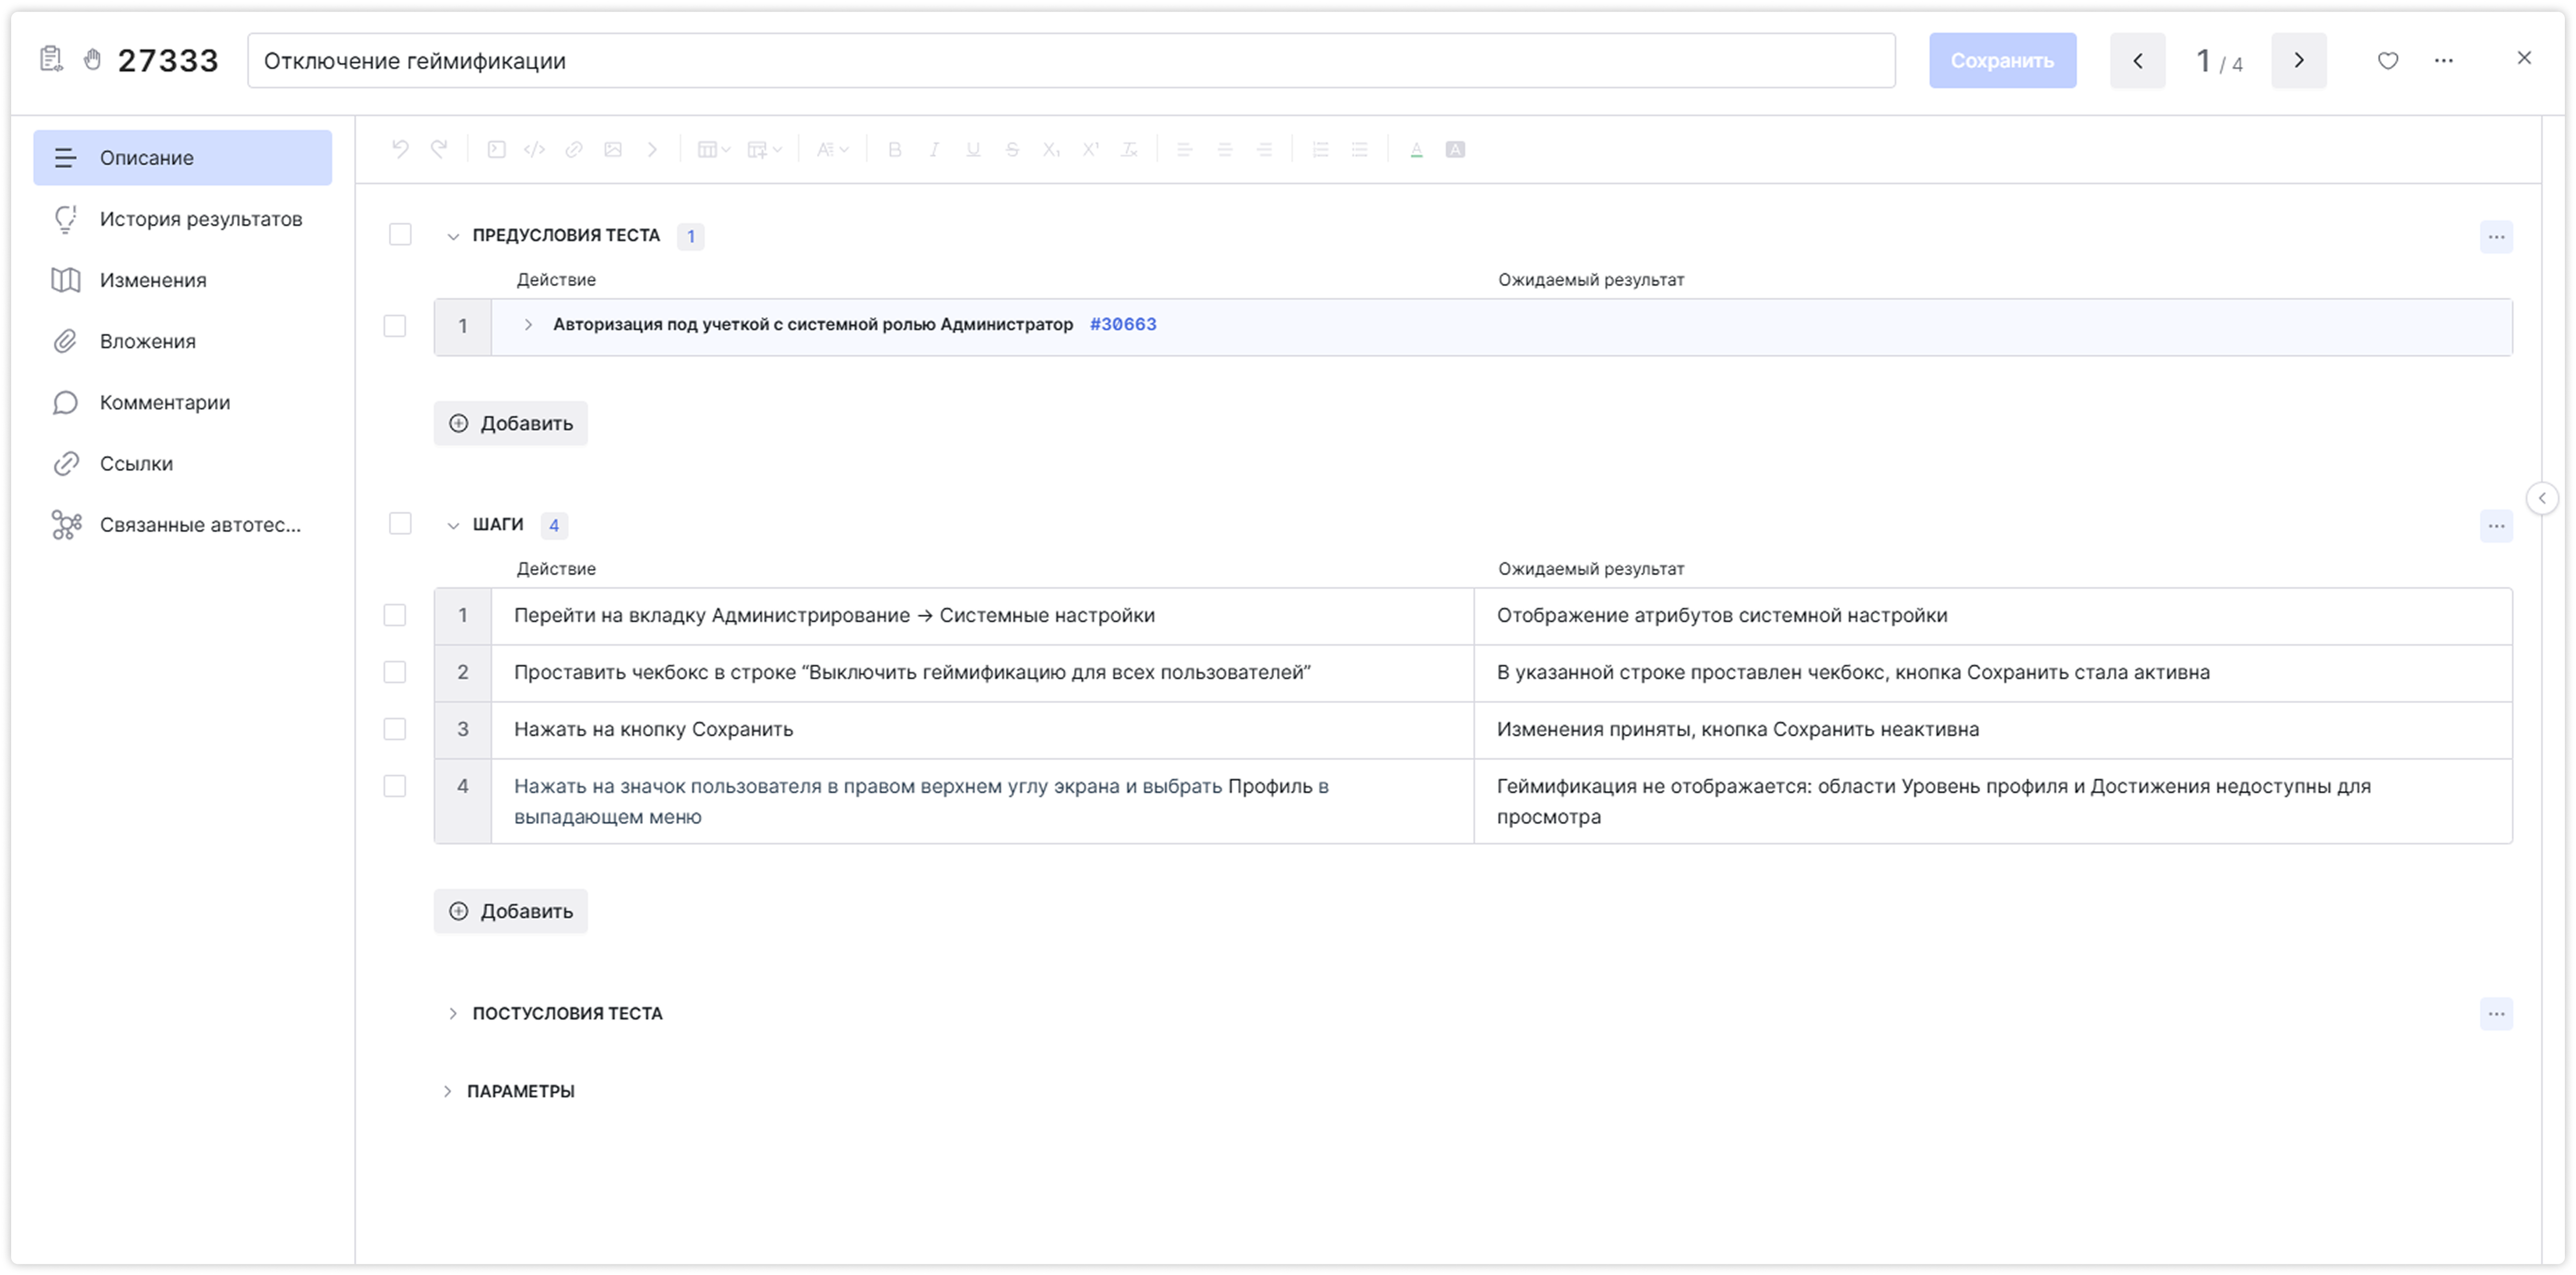
Task: Open the Предусловия теста section options menu
Action: click(2496, 237)
